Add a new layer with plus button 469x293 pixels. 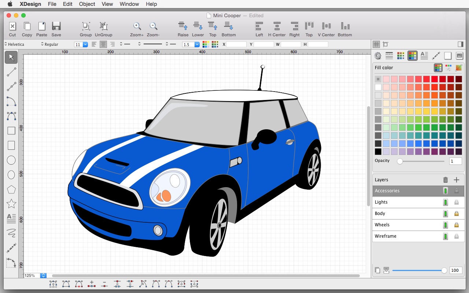pos(457,180)
